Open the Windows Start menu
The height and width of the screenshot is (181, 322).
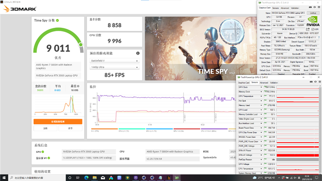pos(4,178)
